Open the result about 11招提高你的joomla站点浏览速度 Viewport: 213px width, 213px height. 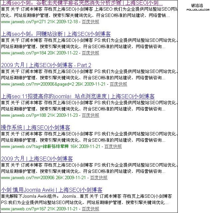point(78,96)
